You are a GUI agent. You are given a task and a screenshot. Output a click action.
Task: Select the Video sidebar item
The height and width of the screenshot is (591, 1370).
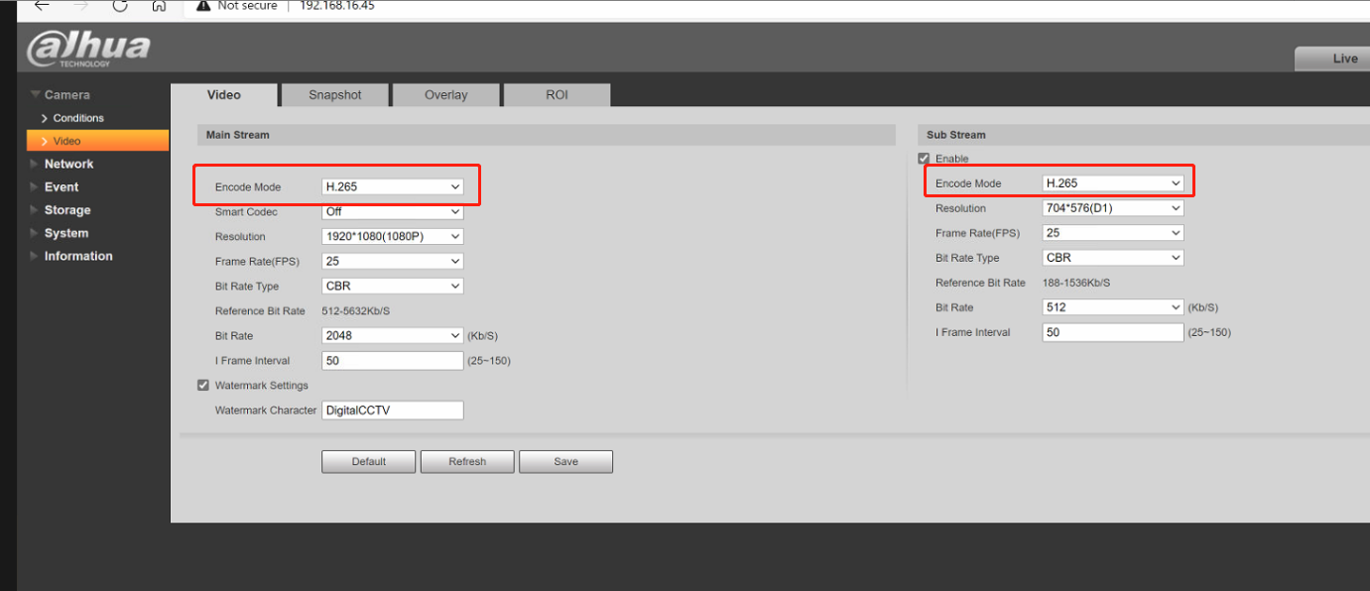point(97,141)
